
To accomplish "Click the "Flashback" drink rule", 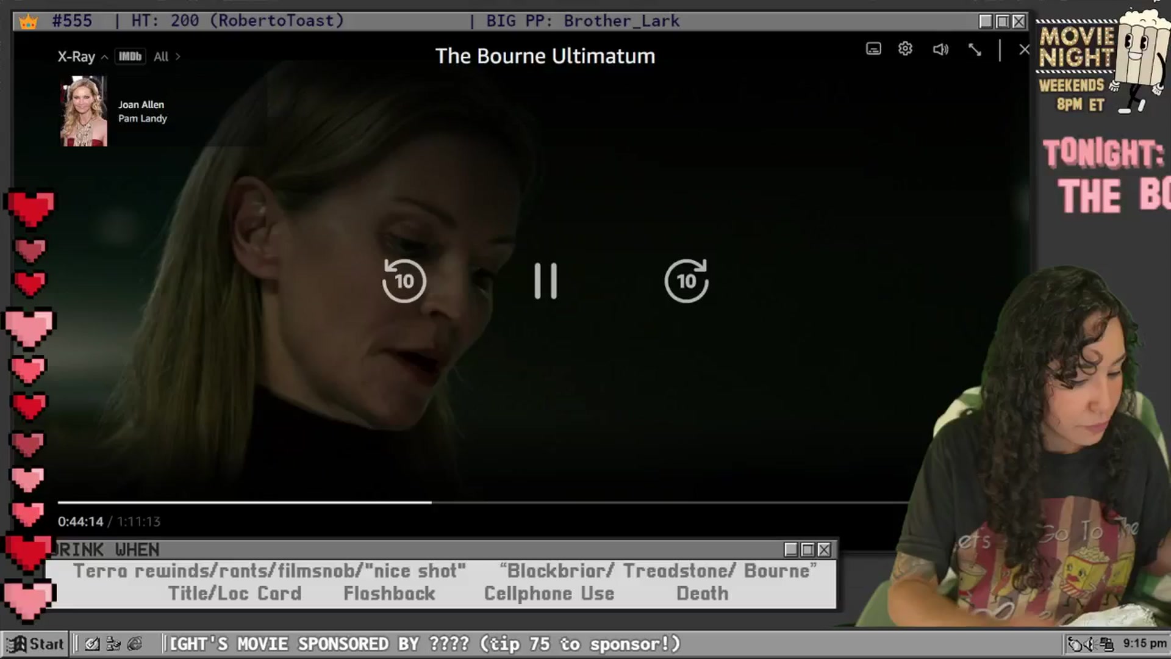I will (x=389, y=594).
